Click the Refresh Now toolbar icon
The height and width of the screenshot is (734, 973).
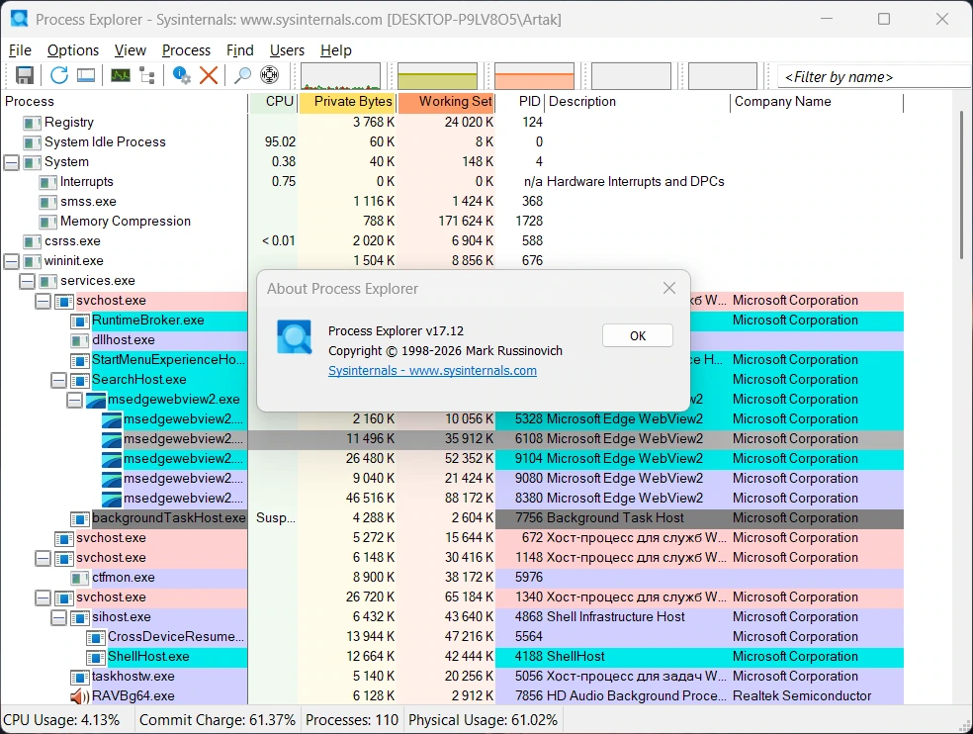(59, 76)
